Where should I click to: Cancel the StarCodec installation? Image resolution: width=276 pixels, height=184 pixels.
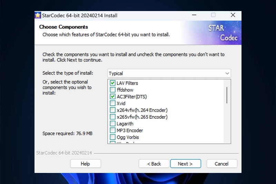click(x=222, y=164)
